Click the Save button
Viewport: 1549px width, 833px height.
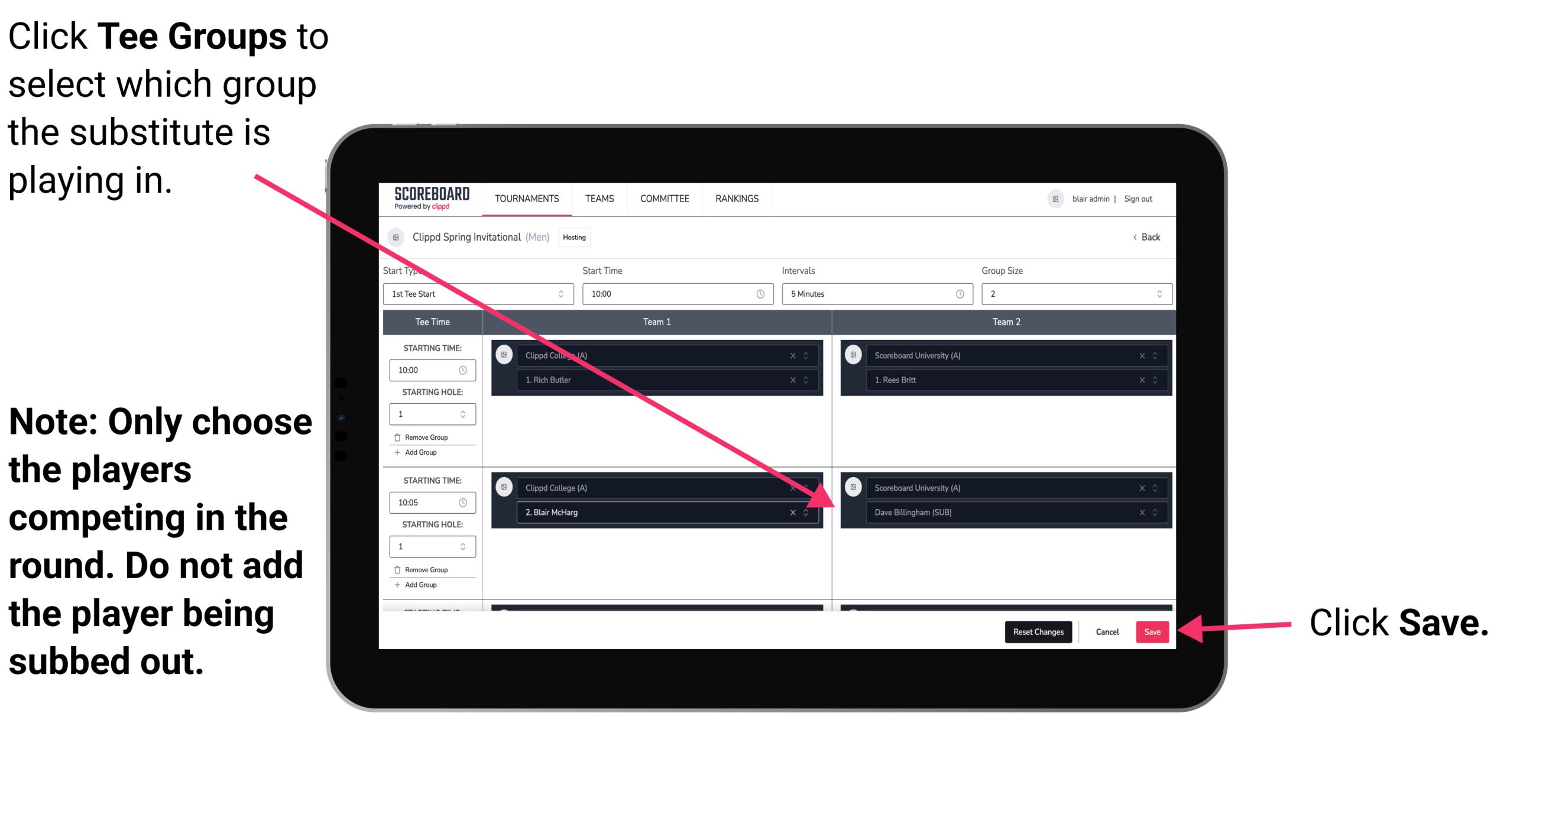click(1152, 631)
